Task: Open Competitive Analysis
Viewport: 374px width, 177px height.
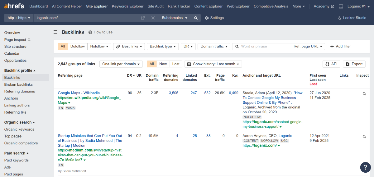Action: click(x=271, y=7)
